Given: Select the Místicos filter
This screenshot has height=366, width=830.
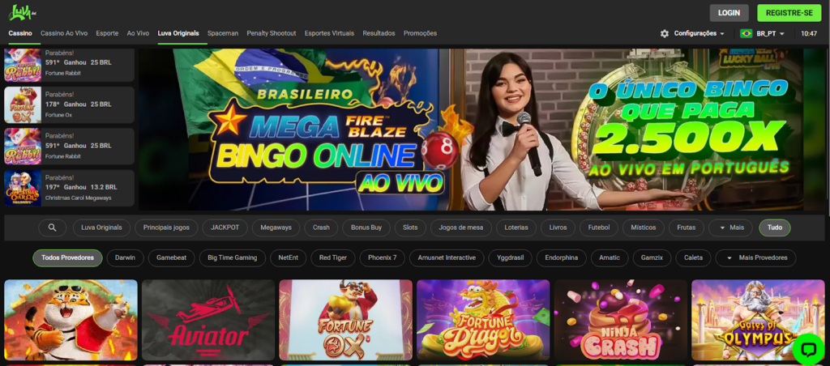Looking at the screenshot, I should click(643, 228).
